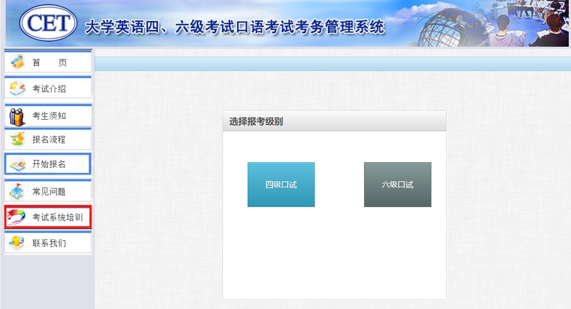
Task: Navigate to 常见问题 from the sidebar
Action: pyautogui.click(x=49, y=191)
